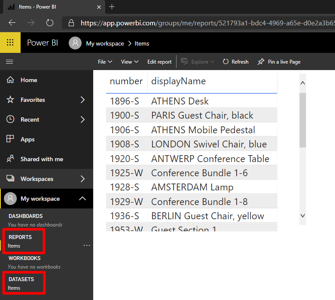The height and width of the screenshot is (300, 335).
Task: Click the number column header
Action: 126,81
